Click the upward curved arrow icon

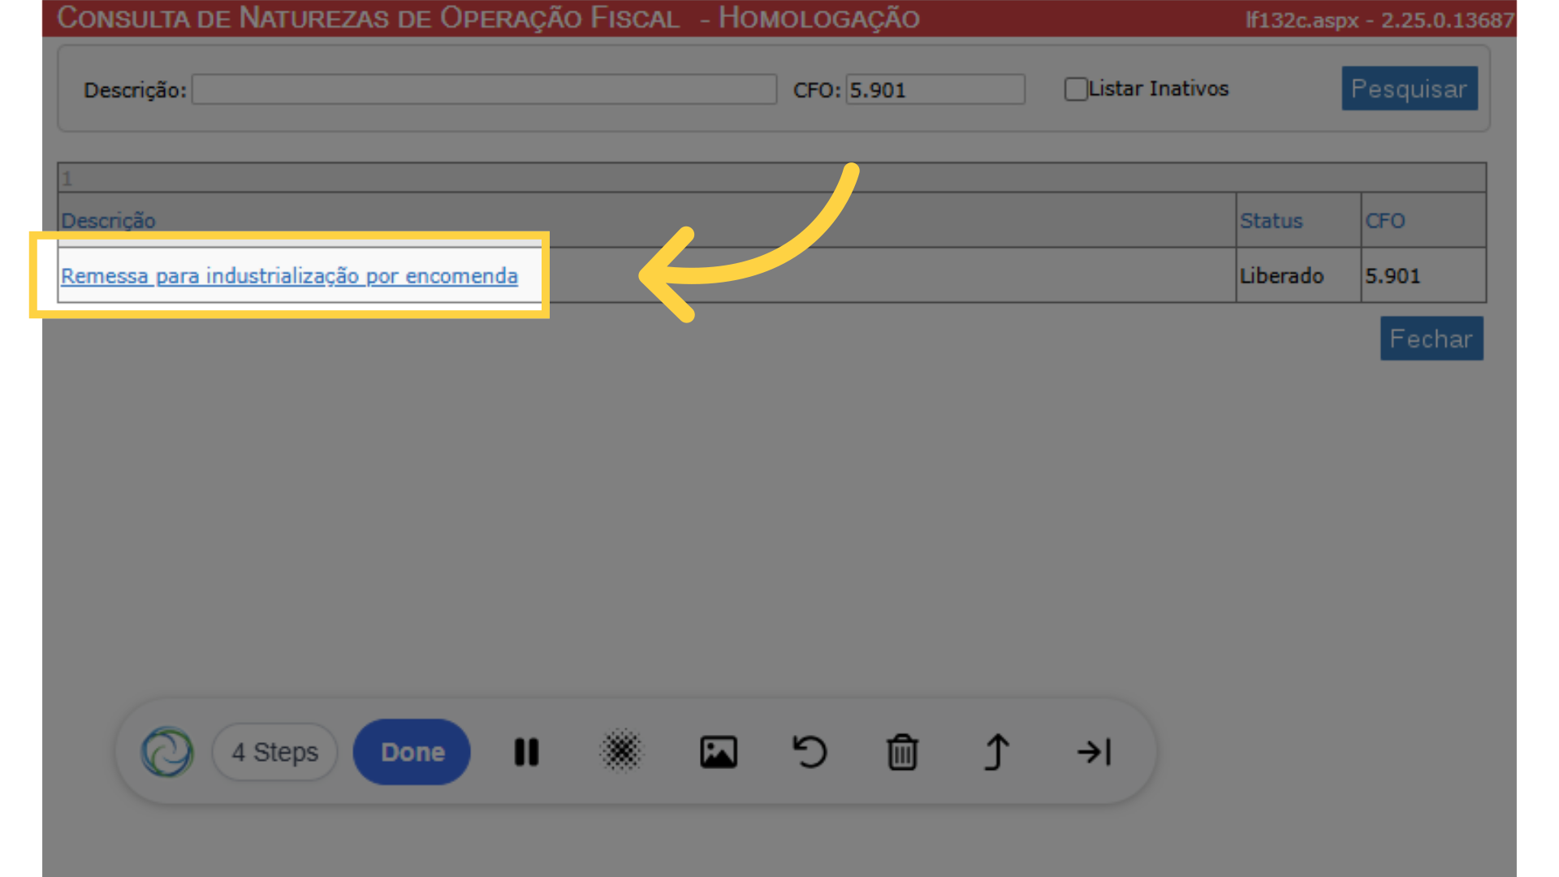(x=997, y=752)
